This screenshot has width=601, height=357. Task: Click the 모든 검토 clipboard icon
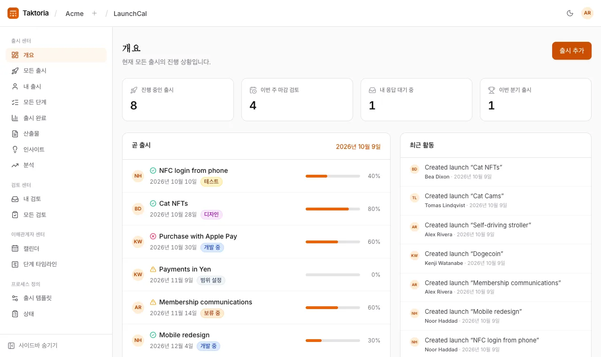coord(15,215)
